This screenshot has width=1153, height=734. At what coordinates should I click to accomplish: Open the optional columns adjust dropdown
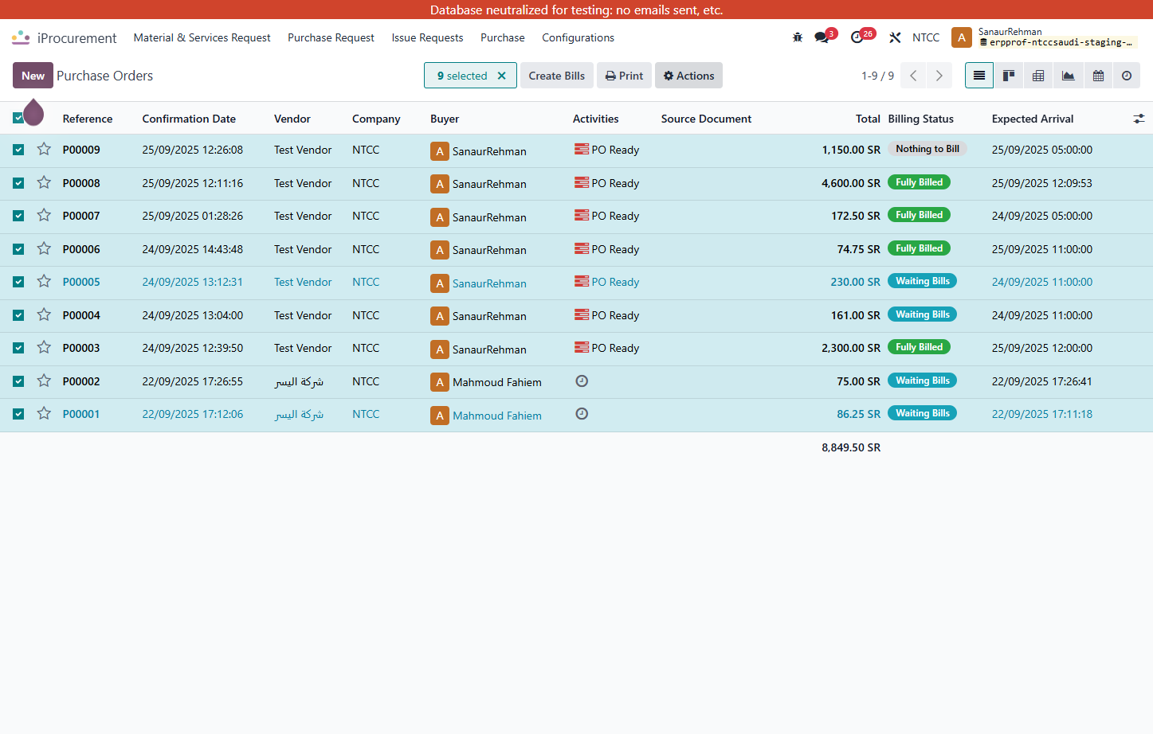[1139, 119]
